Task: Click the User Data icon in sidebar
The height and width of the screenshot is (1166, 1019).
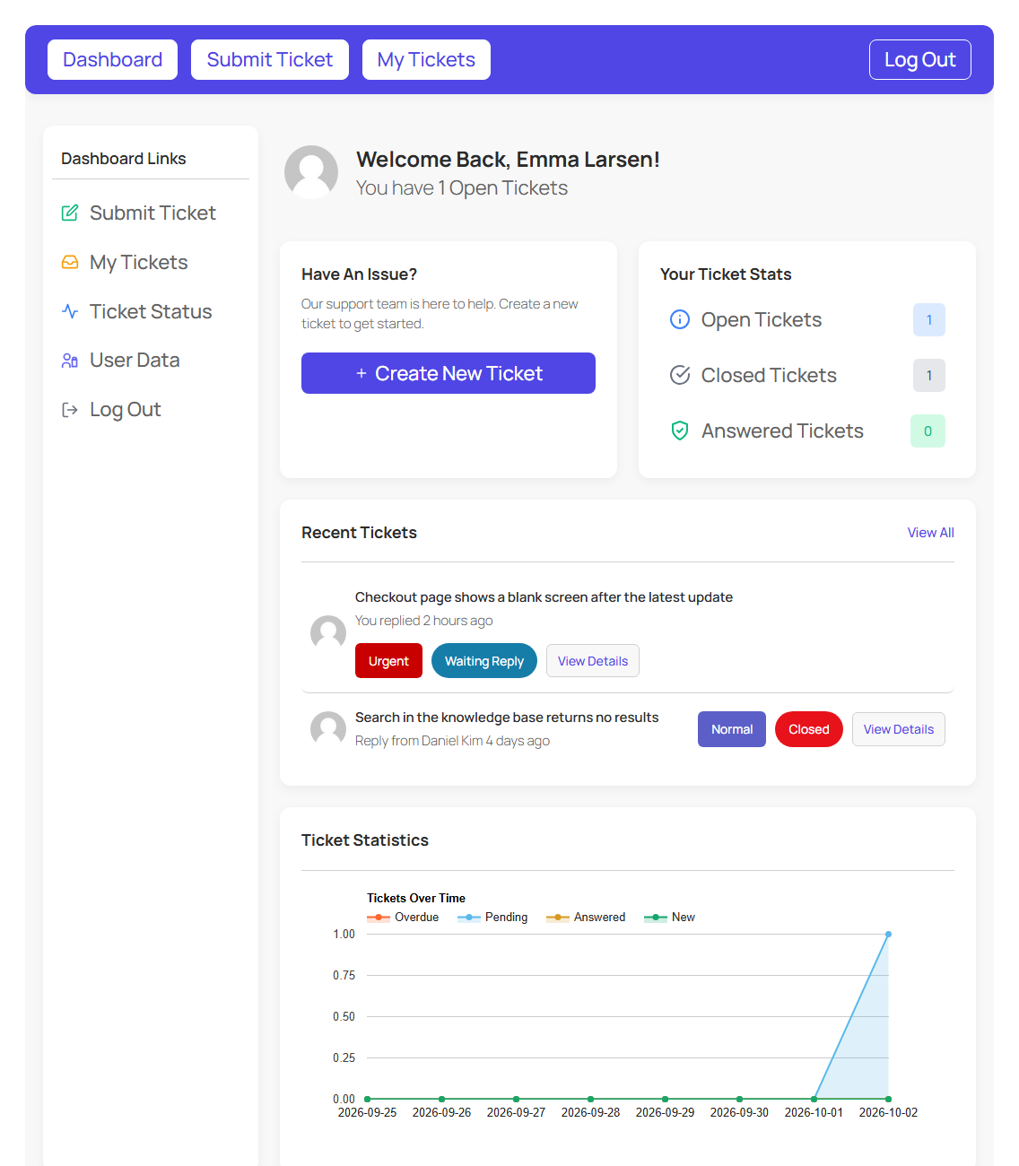Action: [x=70, y=361]
